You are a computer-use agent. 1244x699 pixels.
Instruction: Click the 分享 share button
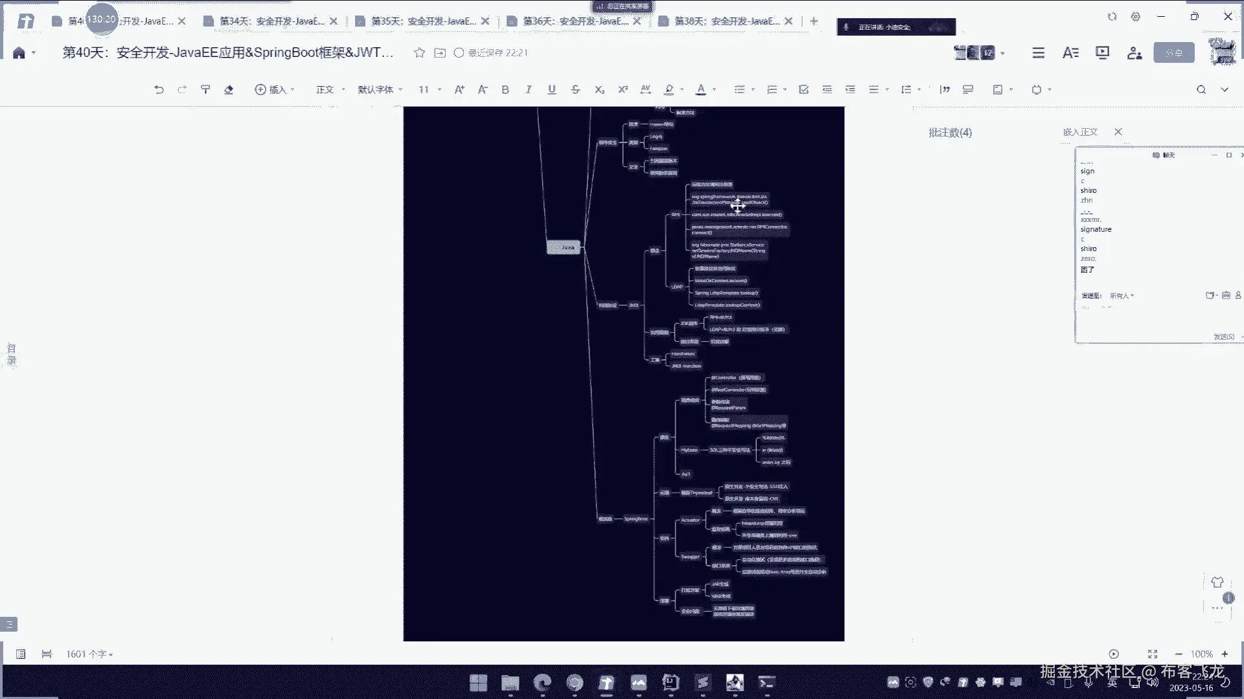1173,53
